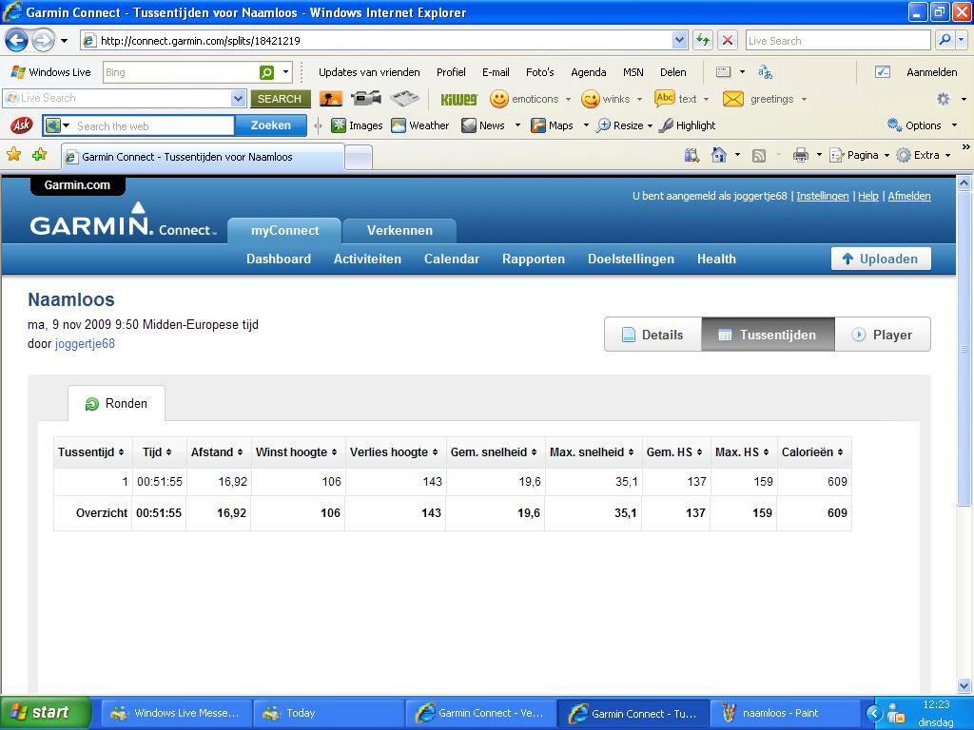Image resolution: width=974 pixels, height=730 pixels.
Task: Click the newspaper toolbar icon
Action: [404, 99]
